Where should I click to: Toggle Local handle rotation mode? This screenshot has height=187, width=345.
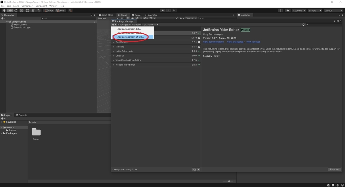(x=60, y=10)
